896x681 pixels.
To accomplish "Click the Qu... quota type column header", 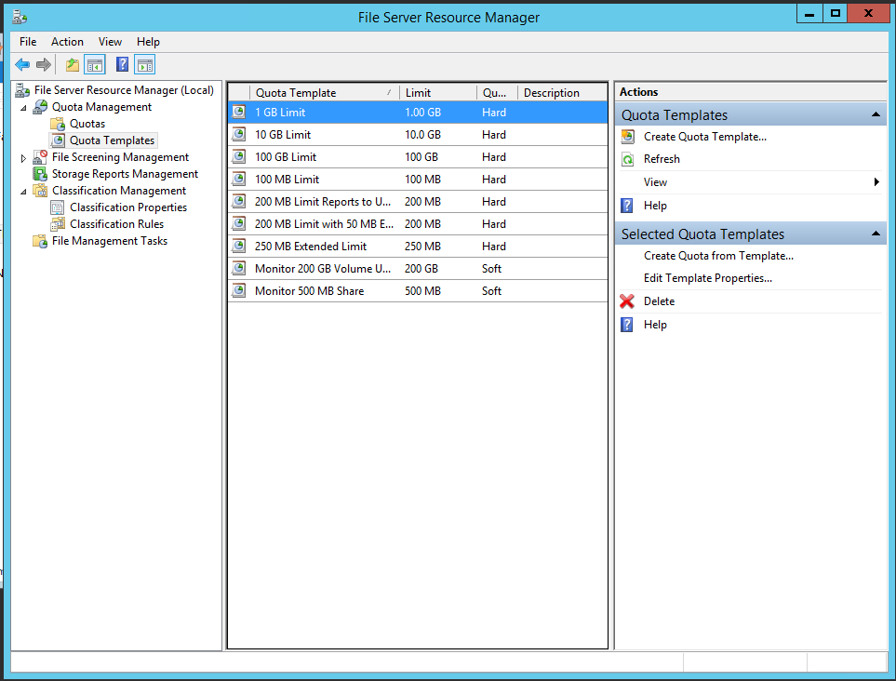I will (497, 92).
